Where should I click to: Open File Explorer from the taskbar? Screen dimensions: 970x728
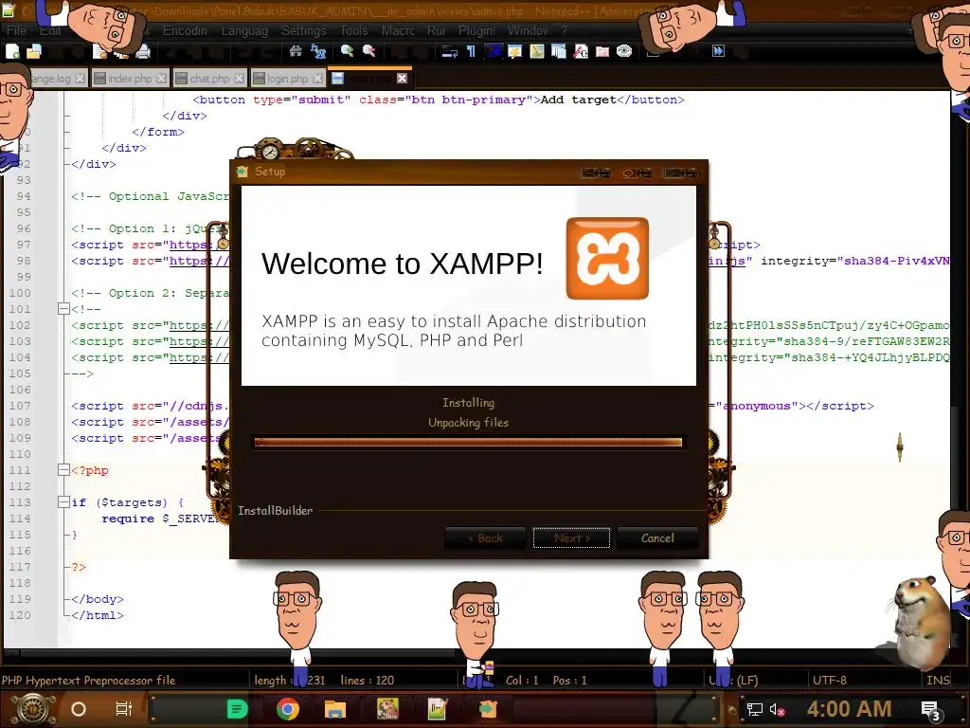(x=334, y=709)
